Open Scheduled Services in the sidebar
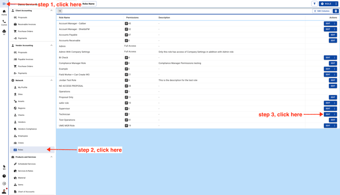The height and width of the screenshot is (195, 340). click(x=27, y=164)
